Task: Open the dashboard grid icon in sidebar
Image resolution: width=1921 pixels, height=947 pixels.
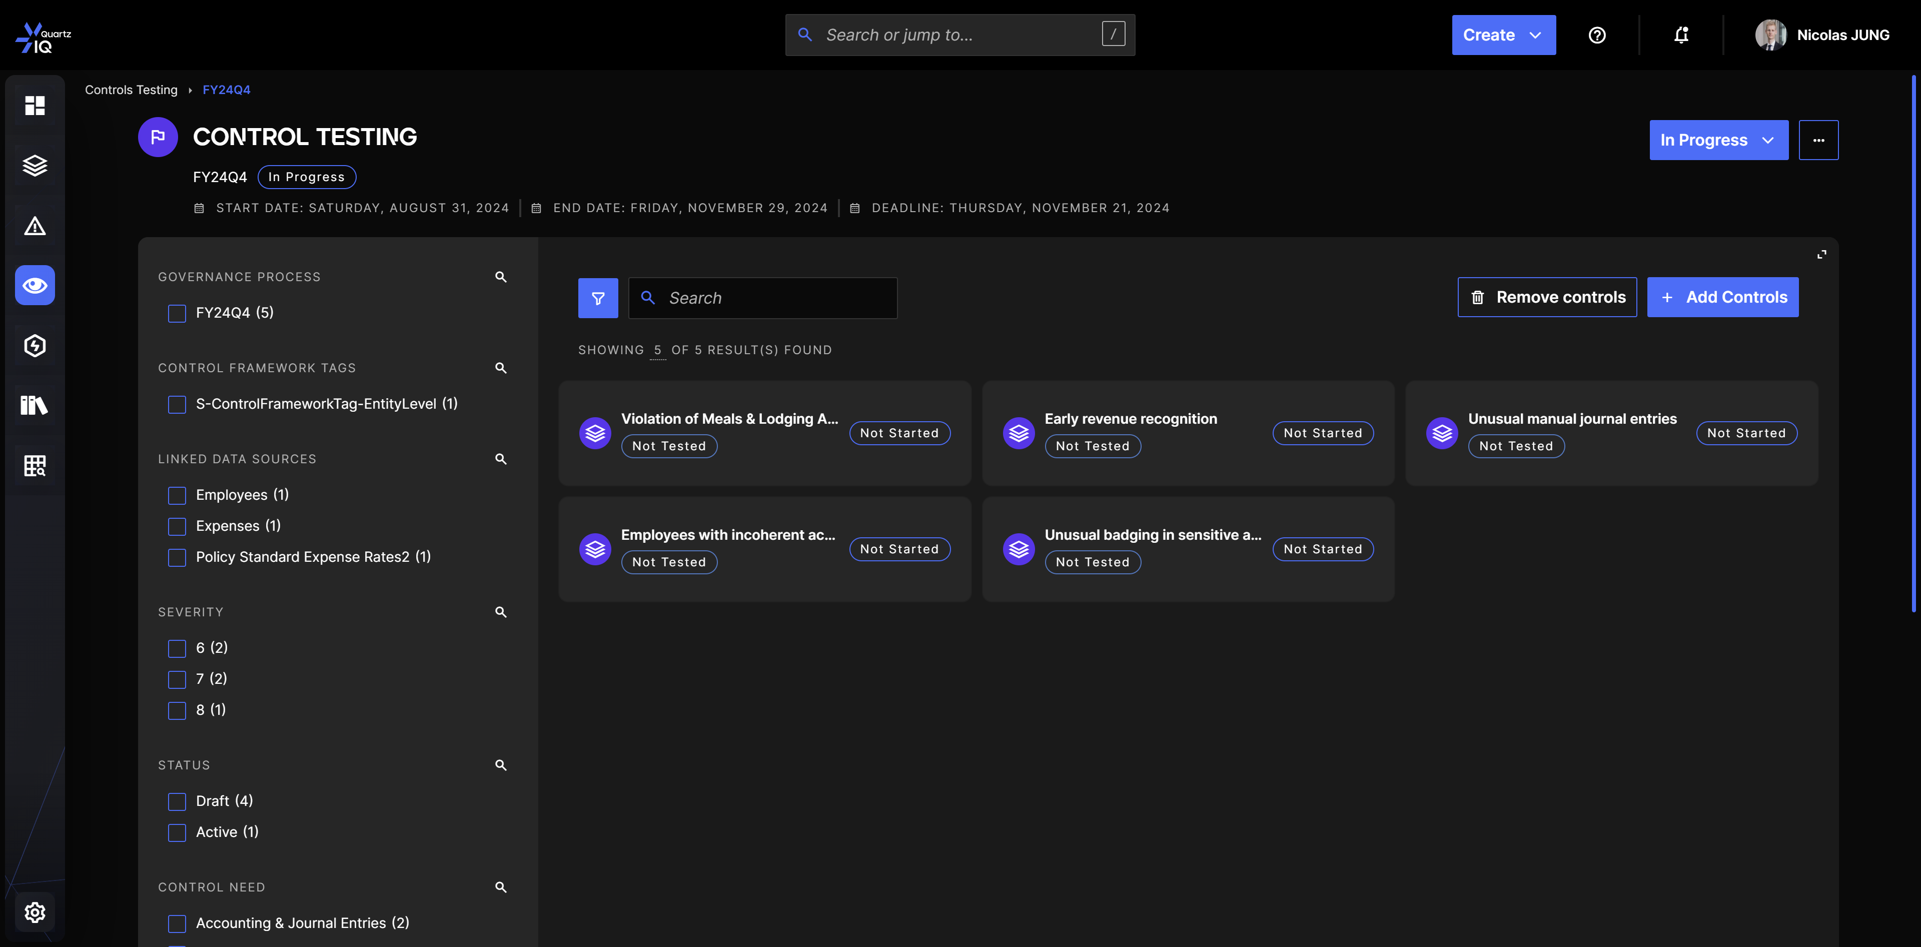Action: [x=35, y=105]
